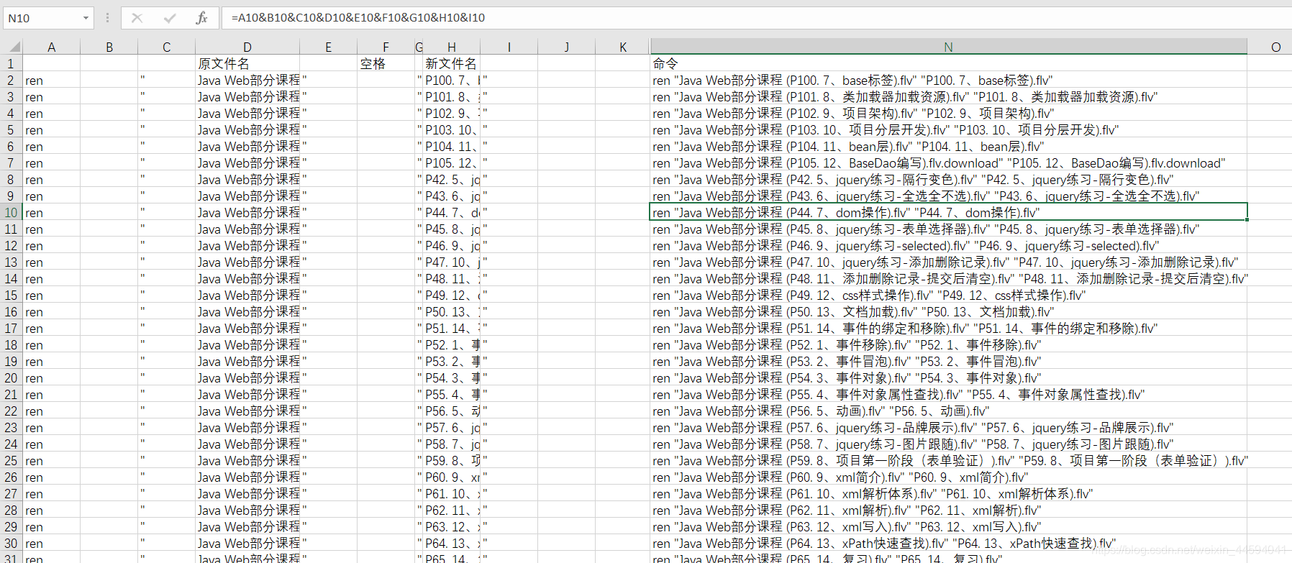Click the command cell for xml解析体系.flv
Viewport: 1292px width, 563px height.
(949, 494)
